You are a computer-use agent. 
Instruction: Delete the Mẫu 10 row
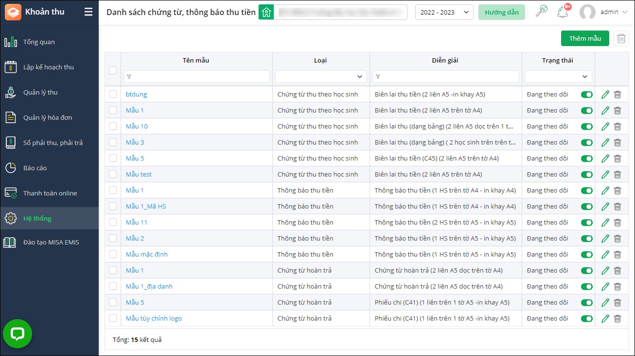click(617, 127)
